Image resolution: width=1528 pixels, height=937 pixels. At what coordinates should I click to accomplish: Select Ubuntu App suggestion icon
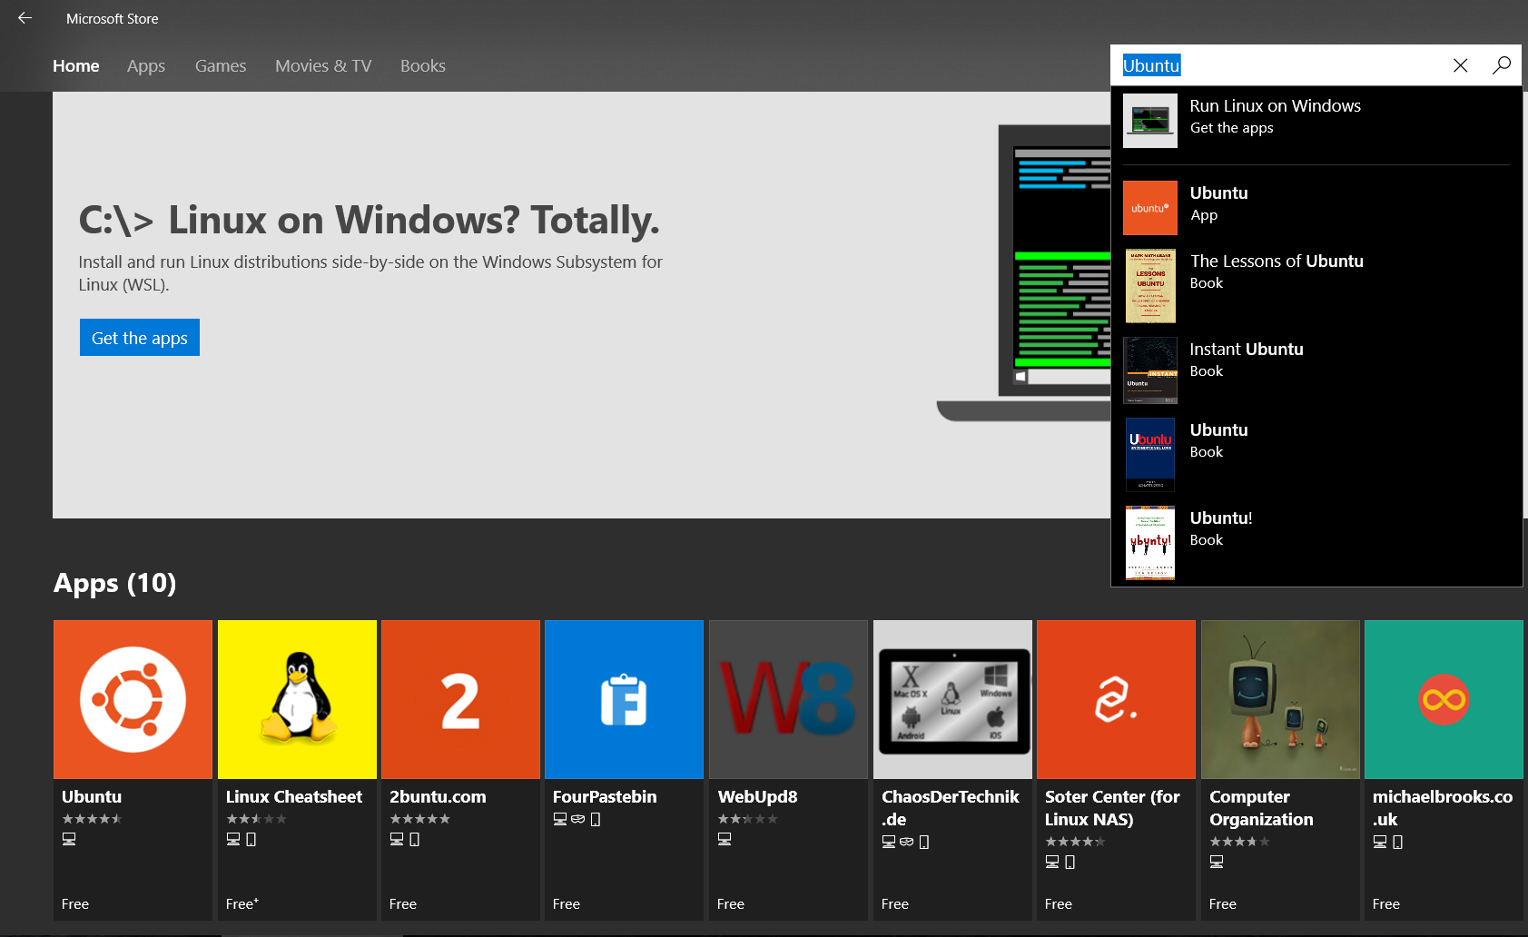(1150, 208)
